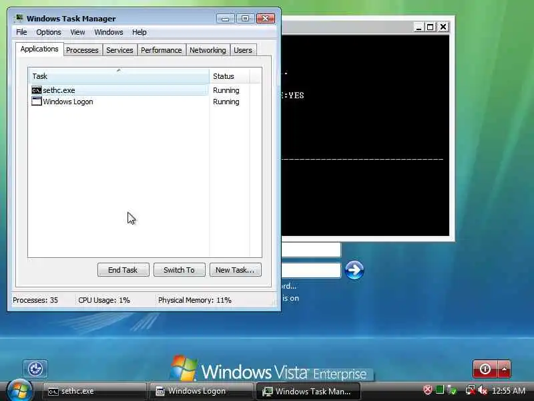
Task: Open the Help menu
Action: click(140, 32)
